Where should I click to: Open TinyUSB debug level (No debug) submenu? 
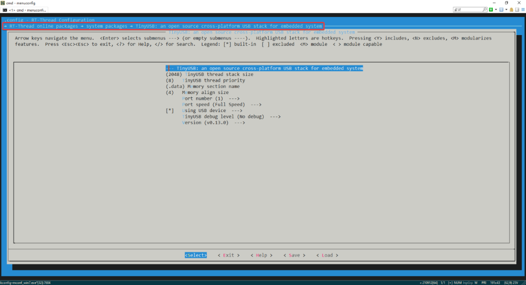coord(231,116)
